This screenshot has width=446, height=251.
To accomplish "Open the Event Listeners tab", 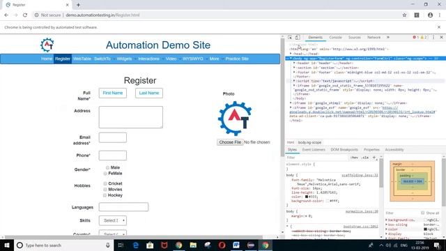I will coord(314,150).
